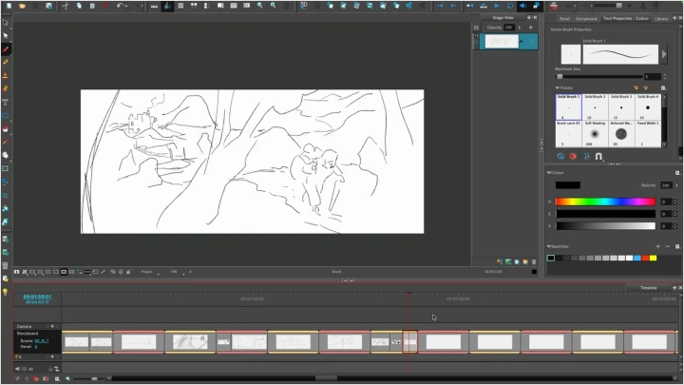
Task: Open the Library tab
Action: pos(661,17)
